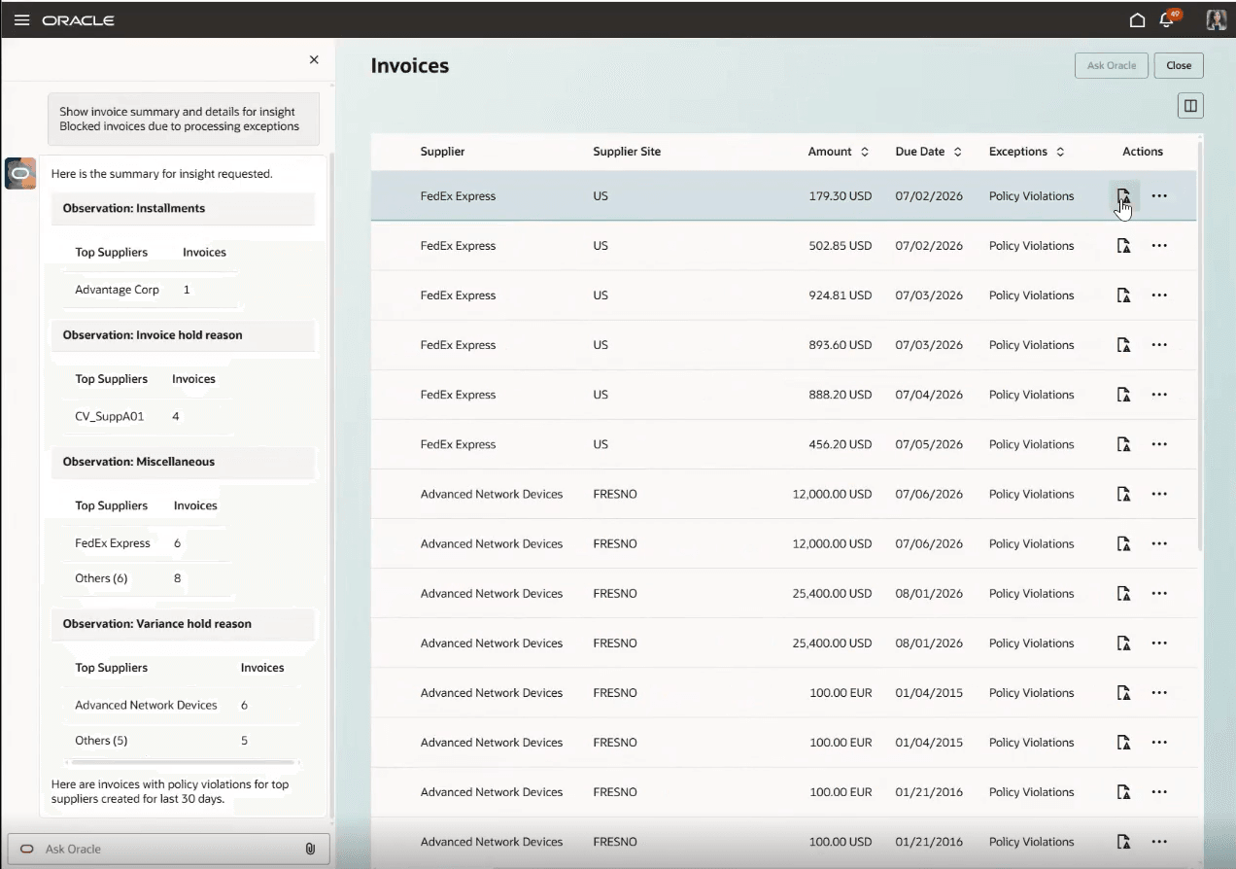Click the disabled Ask Oracle button
This screenshot has width=1236, height=869.
(1112, 65)
